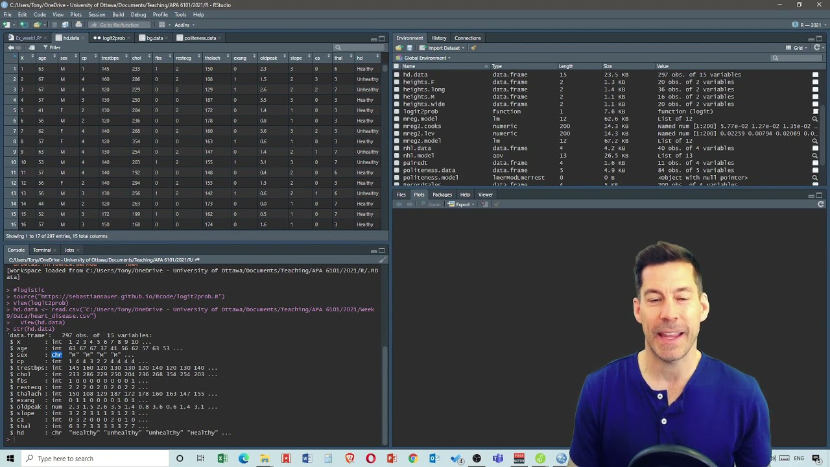Switch to the History tab
This screenshot has width=830, height=467.
(439, 38)
